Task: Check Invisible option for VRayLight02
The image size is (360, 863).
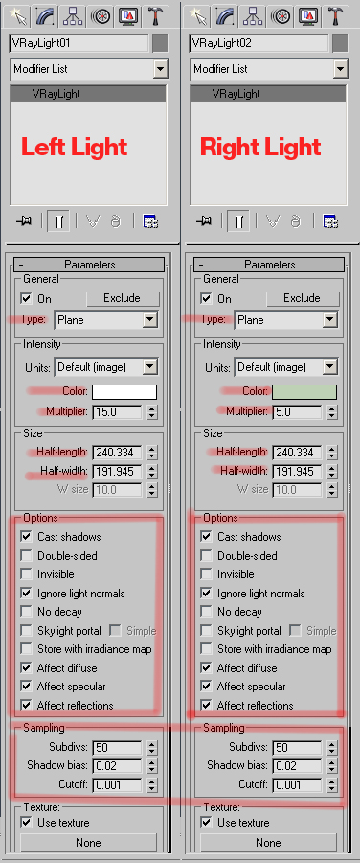Action: (x=206, y=574)
